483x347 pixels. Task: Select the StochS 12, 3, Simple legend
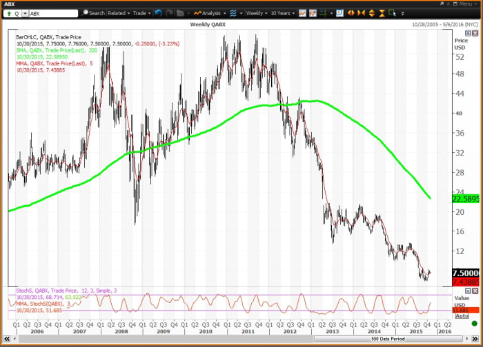[66, 291]
